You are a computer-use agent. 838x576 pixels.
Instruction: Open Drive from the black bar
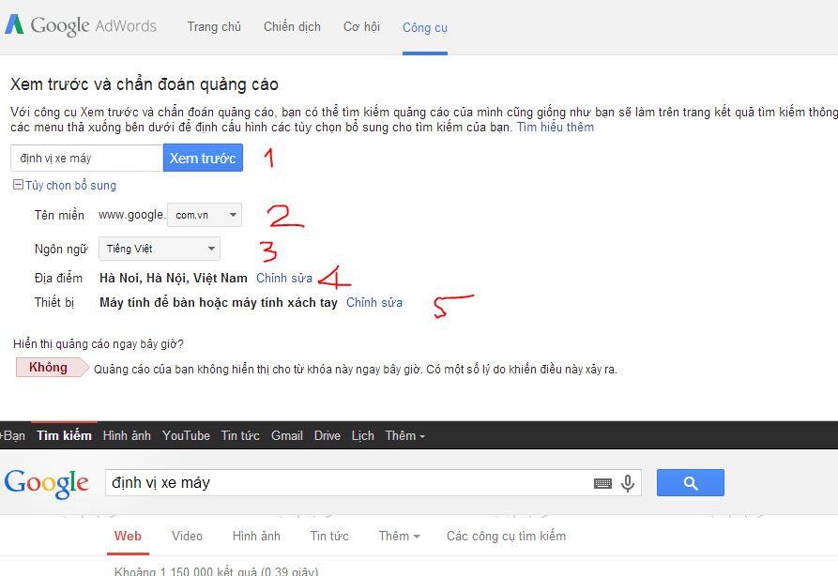328,435
